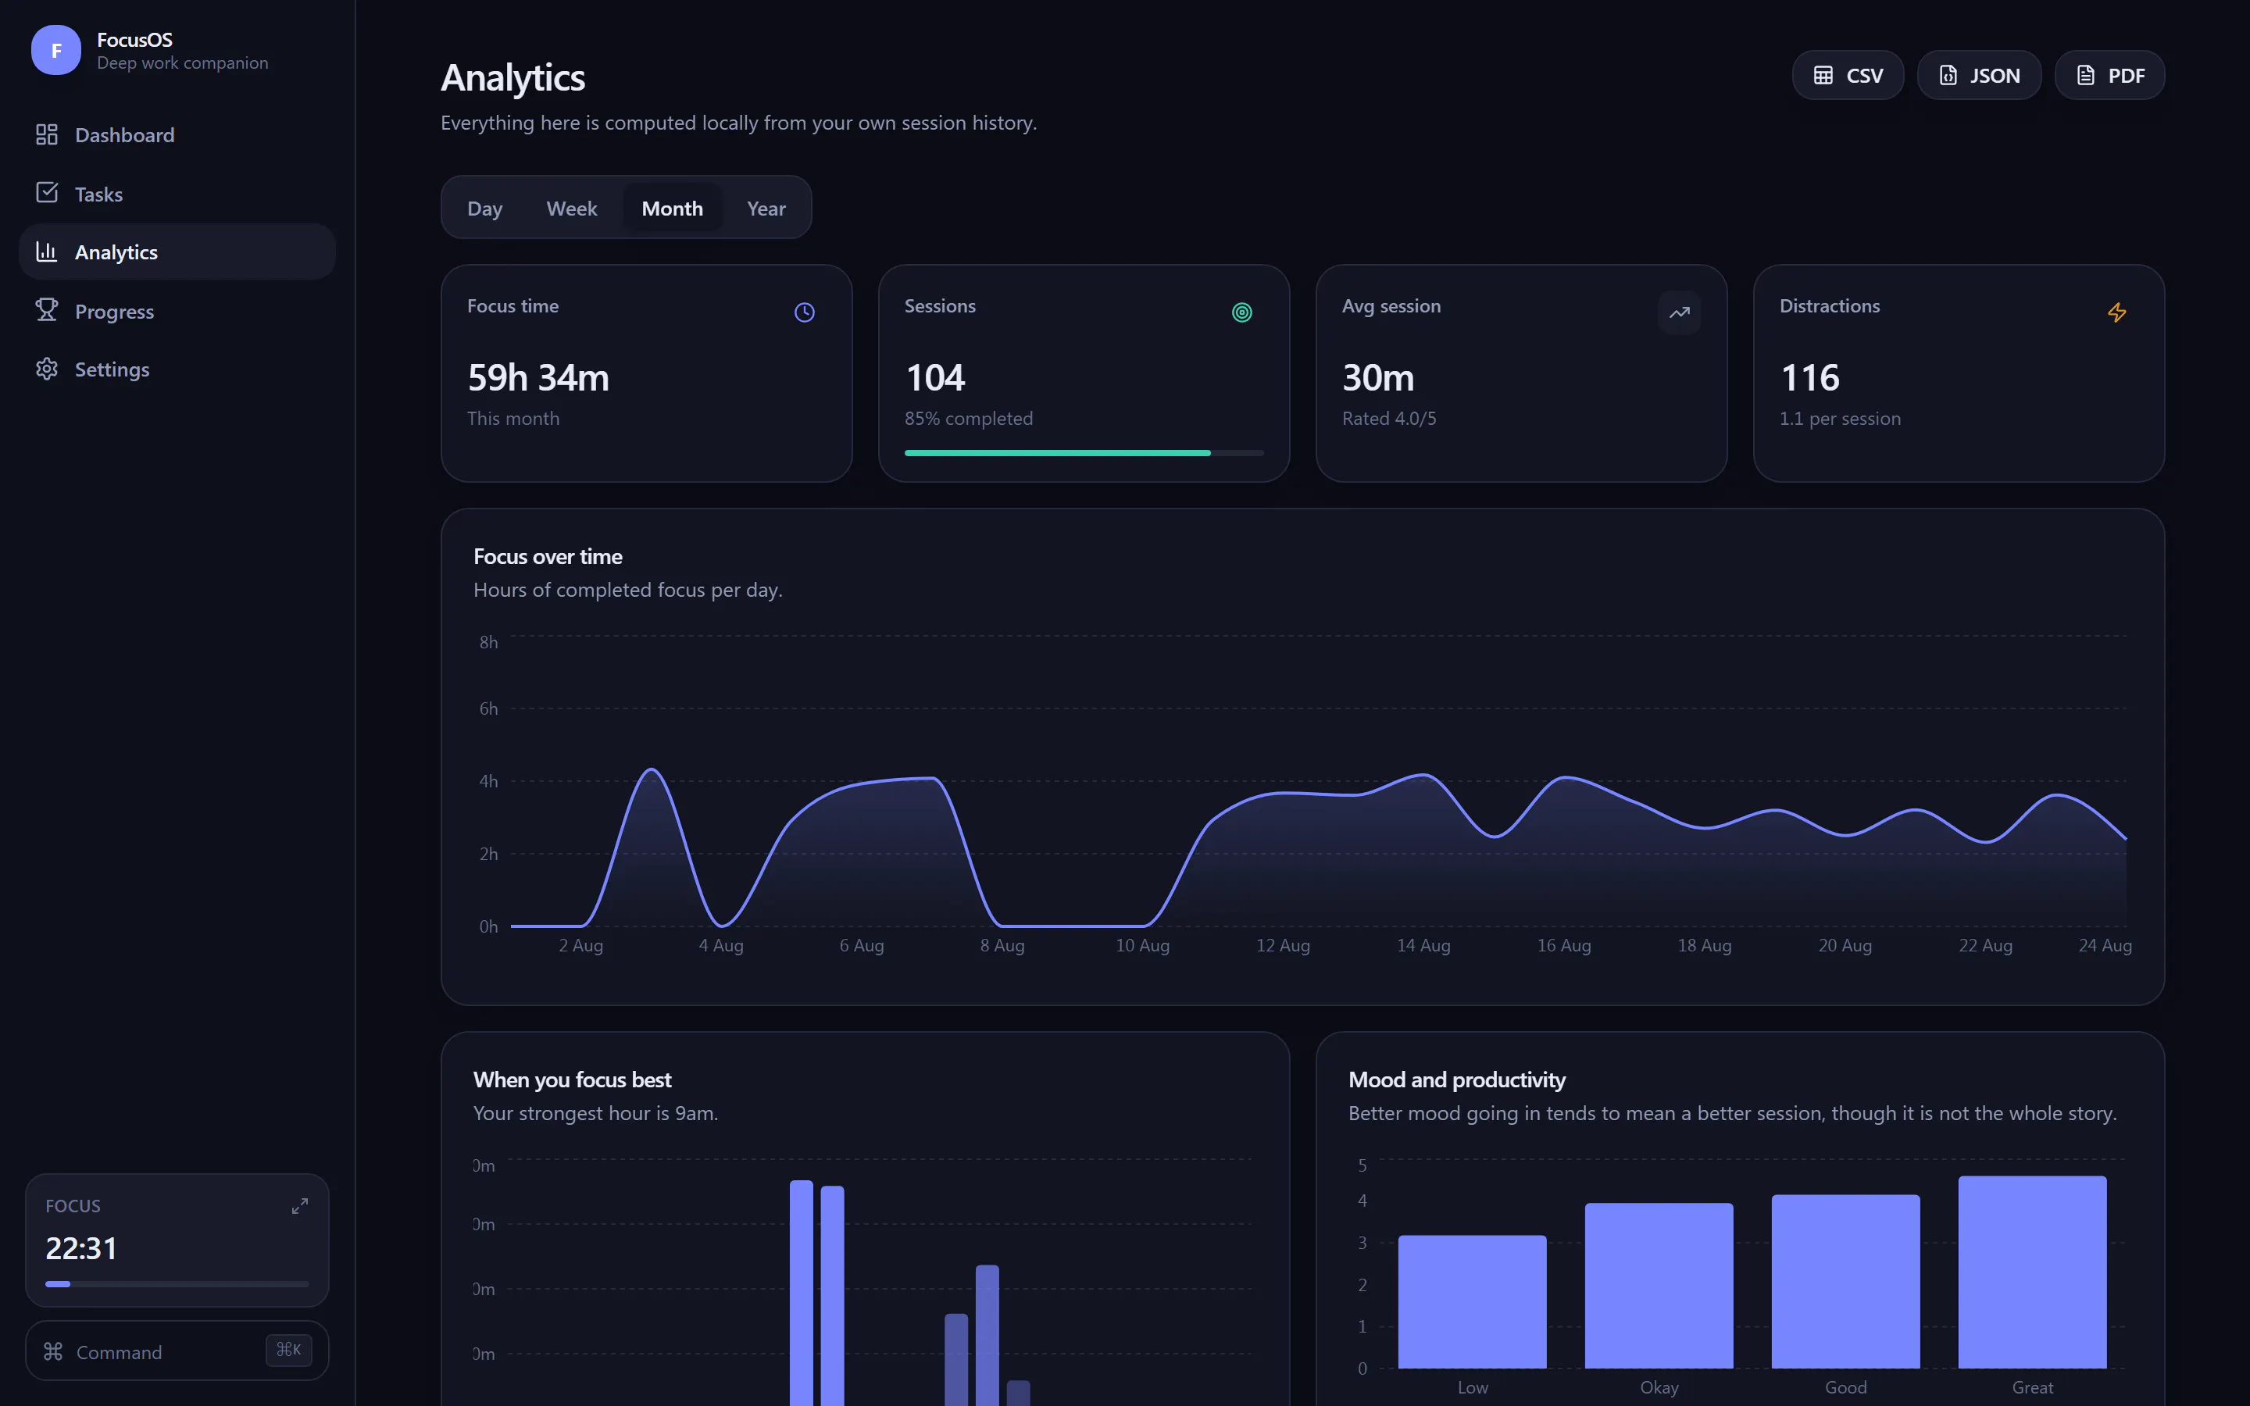
Task: Click the 14 Aug axis label
Action: click(x=1423, y=946)
